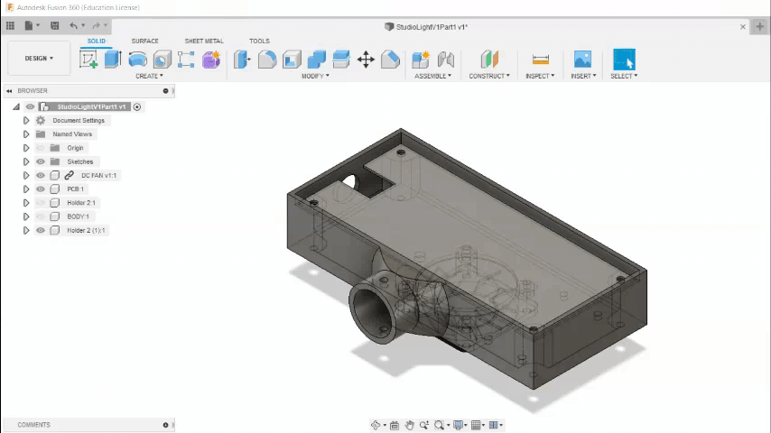Activate the Extrude tool

click(113, 60)
